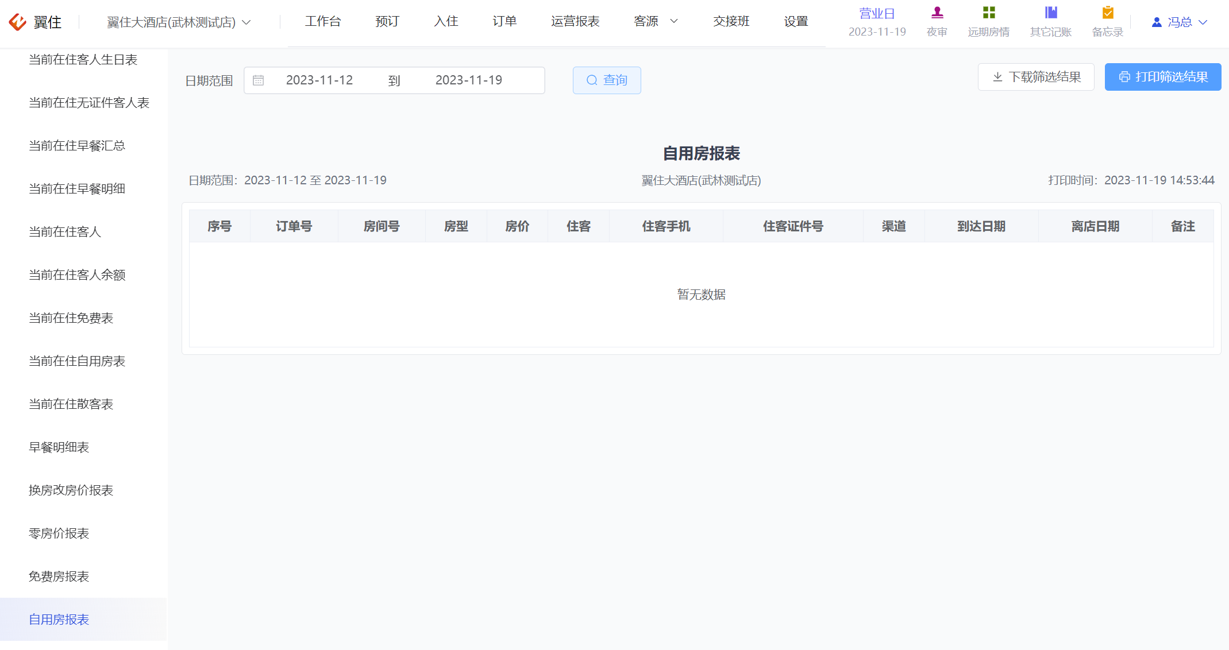This screenshot has height=650, width=1229.
Task: Select 零房价报表 in sidebar
Action: click(x=83, y=533)
